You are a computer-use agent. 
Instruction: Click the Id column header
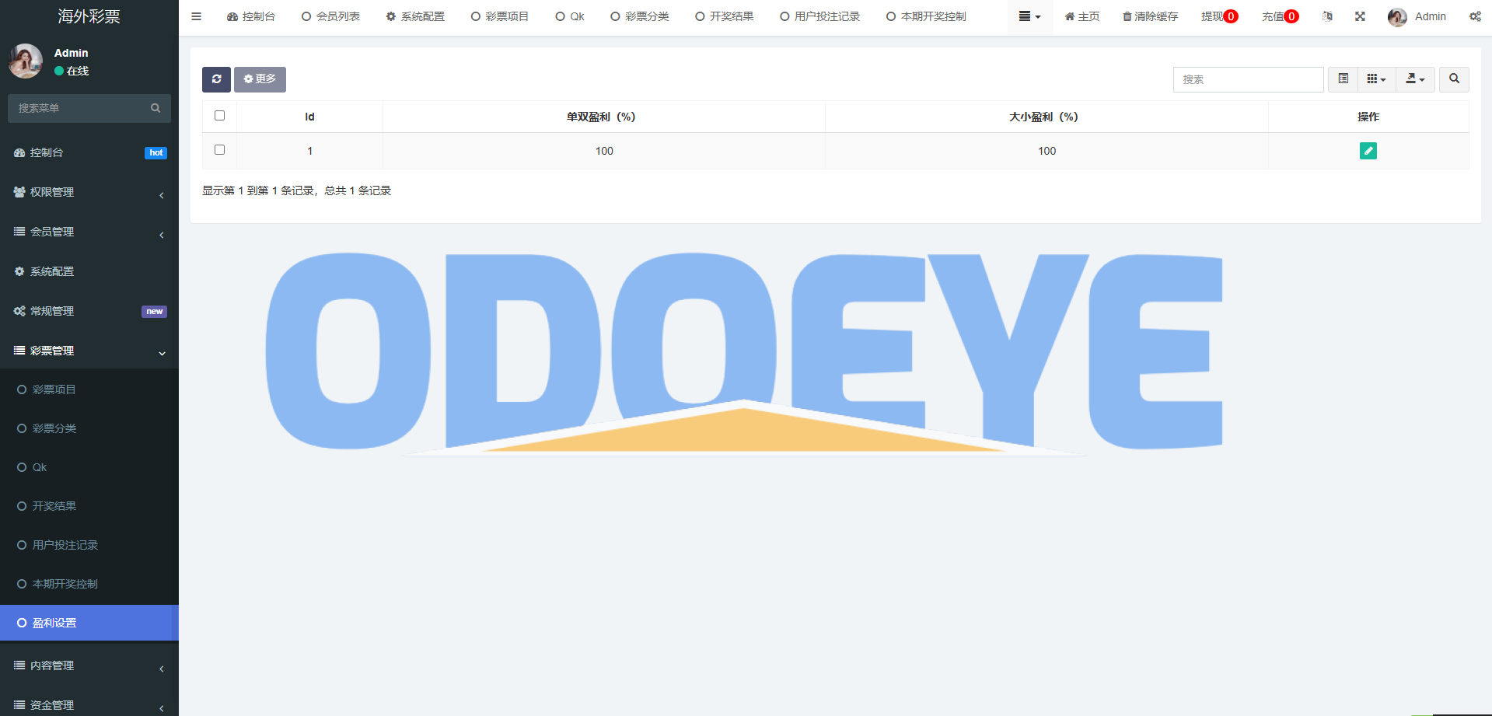click(x=309, y=117)
